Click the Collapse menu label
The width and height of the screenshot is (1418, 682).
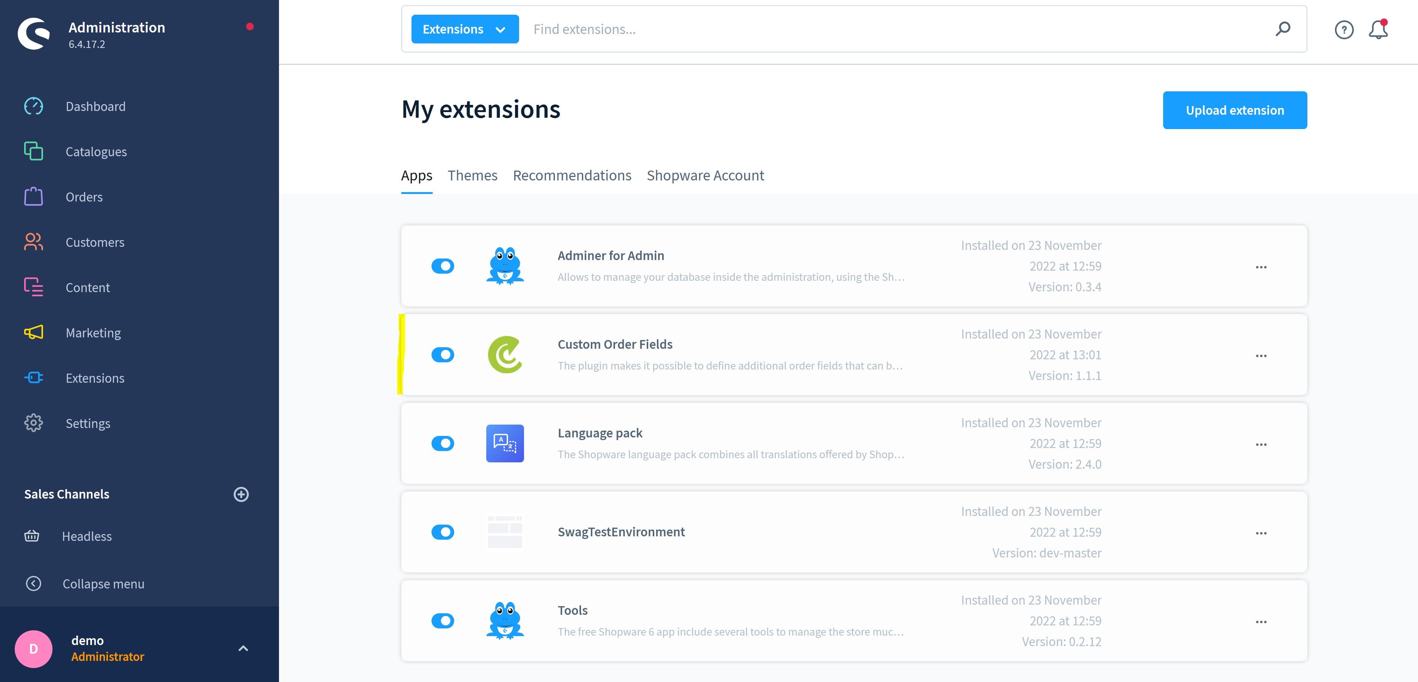103,583
